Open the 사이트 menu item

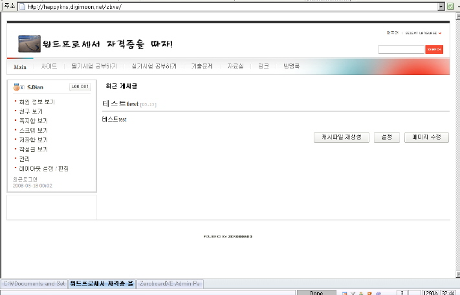point(49,66)
